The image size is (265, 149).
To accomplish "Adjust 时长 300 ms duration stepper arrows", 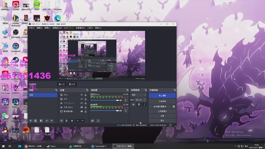I will coord(145,100).
